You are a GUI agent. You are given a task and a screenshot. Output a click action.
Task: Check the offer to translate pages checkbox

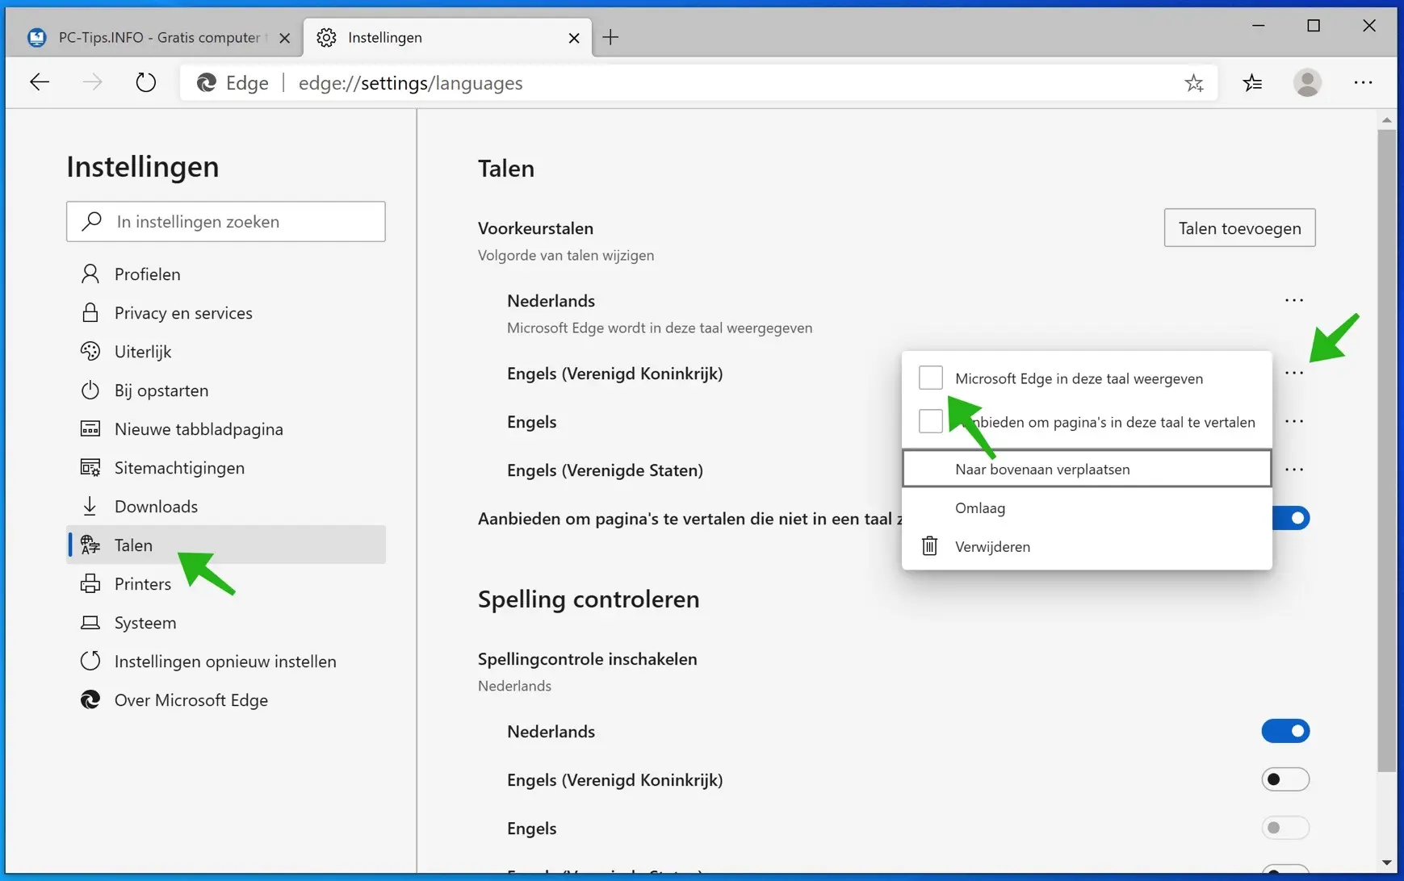[x=931, y=421]
